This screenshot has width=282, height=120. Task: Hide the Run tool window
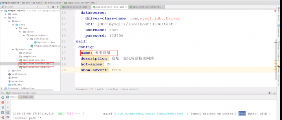(x=275, y=93)
